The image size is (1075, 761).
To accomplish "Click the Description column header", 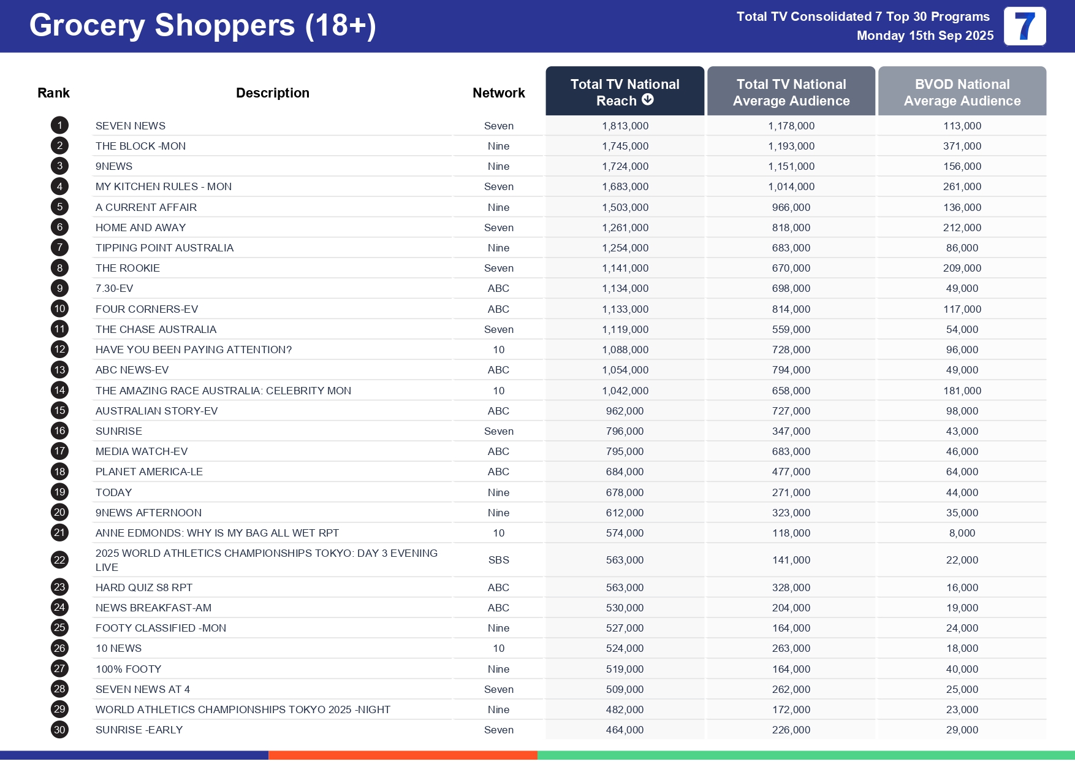I will pos(272,93).
